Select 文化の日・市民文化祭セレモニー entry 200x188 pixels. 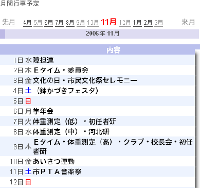pyautogui.click(x=85, y=80)
